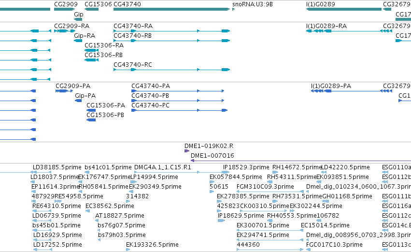Select the CG15306 gene label
The height and width of the screenshot is (252, 411).
pos(98,4)
